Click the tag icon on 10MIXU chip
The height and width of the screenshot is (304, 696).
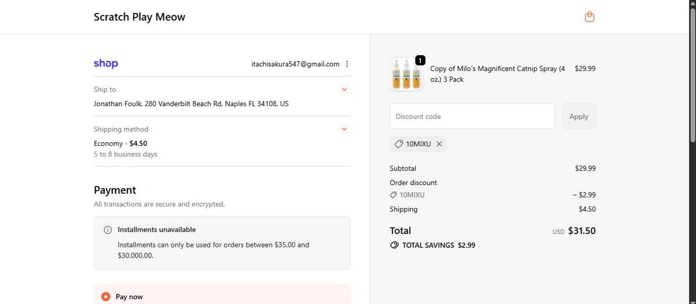[x=399, y=144]
